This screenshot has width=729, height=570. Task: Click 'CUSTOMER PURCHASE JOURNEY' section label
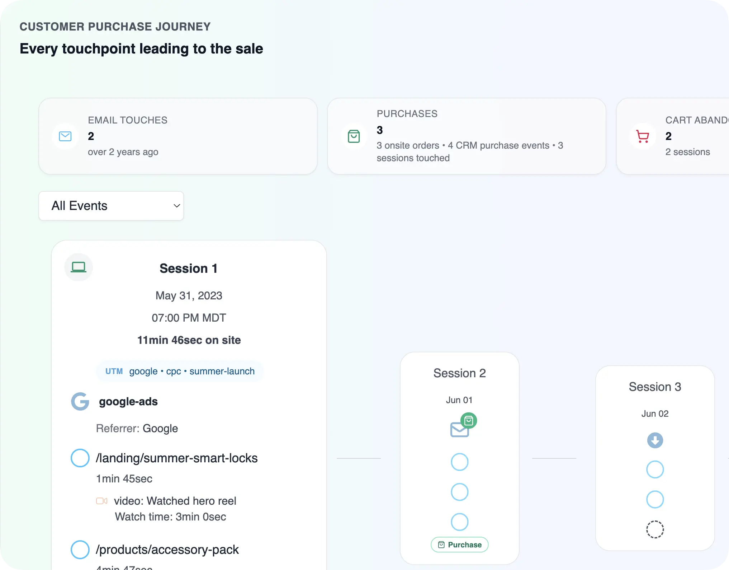click(115, 27)
